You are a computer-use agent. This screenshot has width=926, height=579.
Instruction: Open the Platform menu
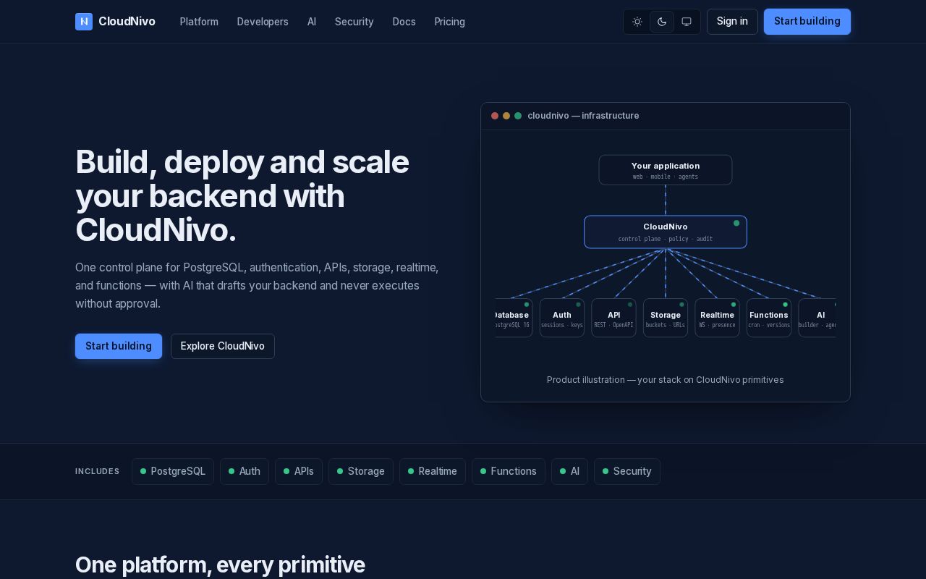pyautogui.click(x=199, y=22)
